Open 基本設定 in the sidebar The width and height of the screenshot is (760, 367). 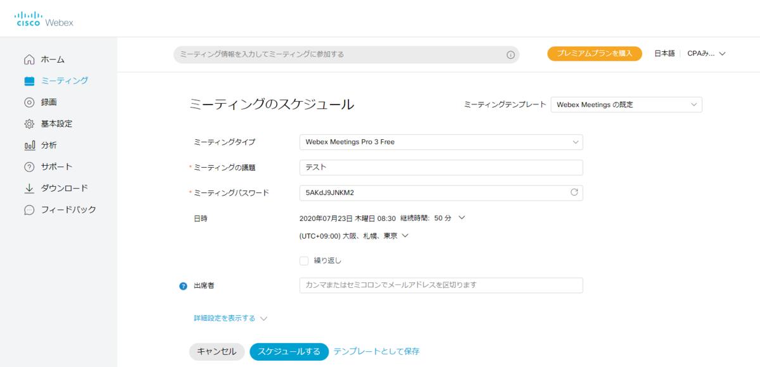click(x=57, y=124)
